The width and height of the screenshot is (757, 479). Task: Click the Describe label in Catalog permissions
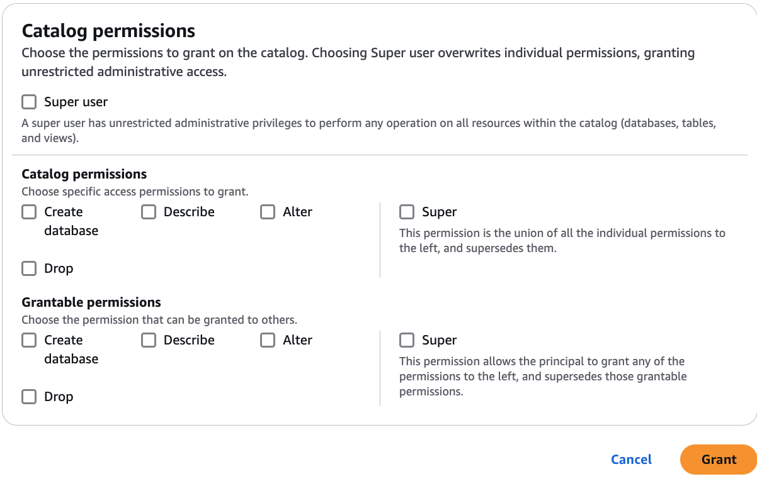pyautogui.click(x=188, y=212)
